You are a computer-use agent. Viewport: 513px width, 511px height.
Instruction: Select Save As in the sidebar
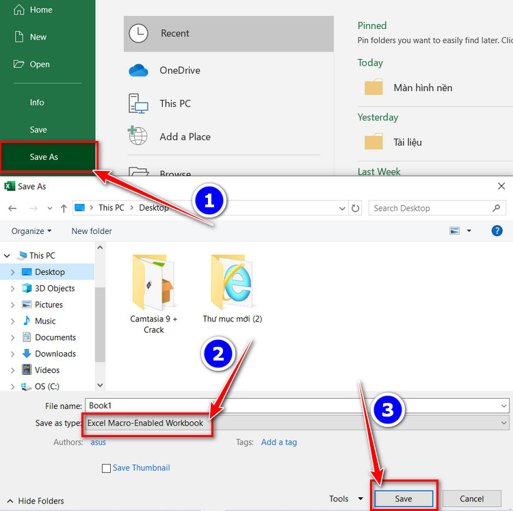[49, 157]
